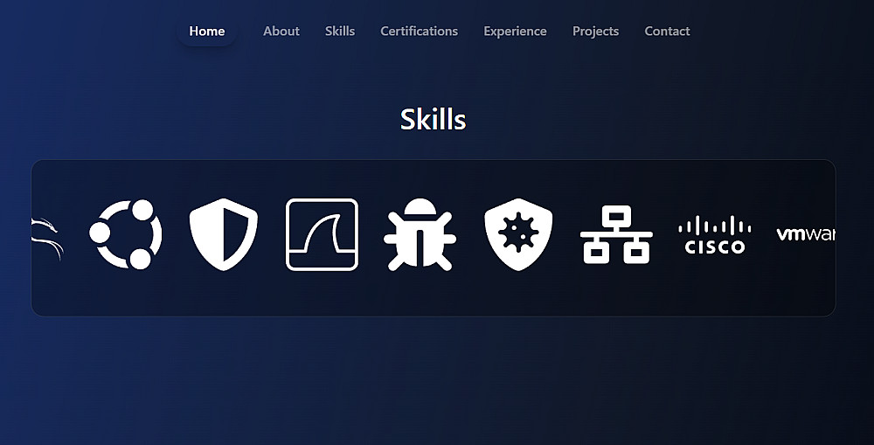Select the half-filled shield security icon

coord(224,234)
